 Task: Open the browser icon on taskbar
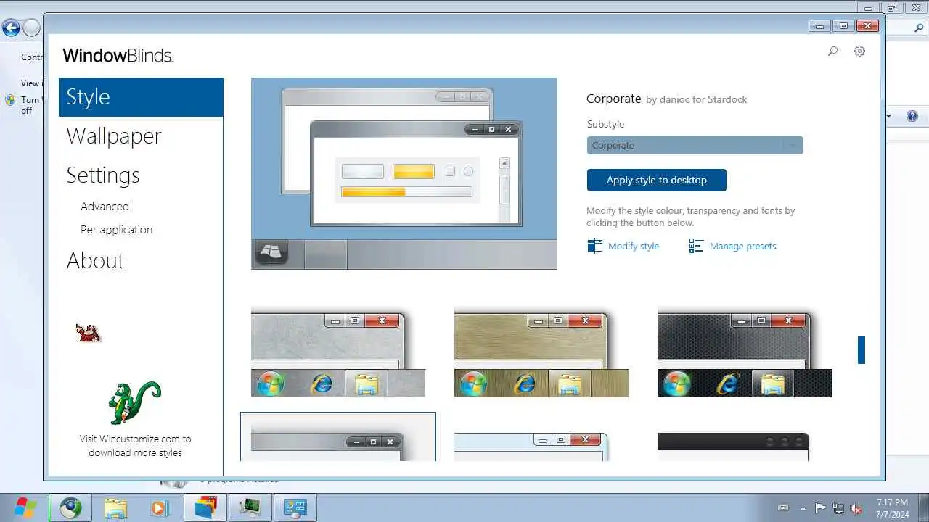[70, 507]
